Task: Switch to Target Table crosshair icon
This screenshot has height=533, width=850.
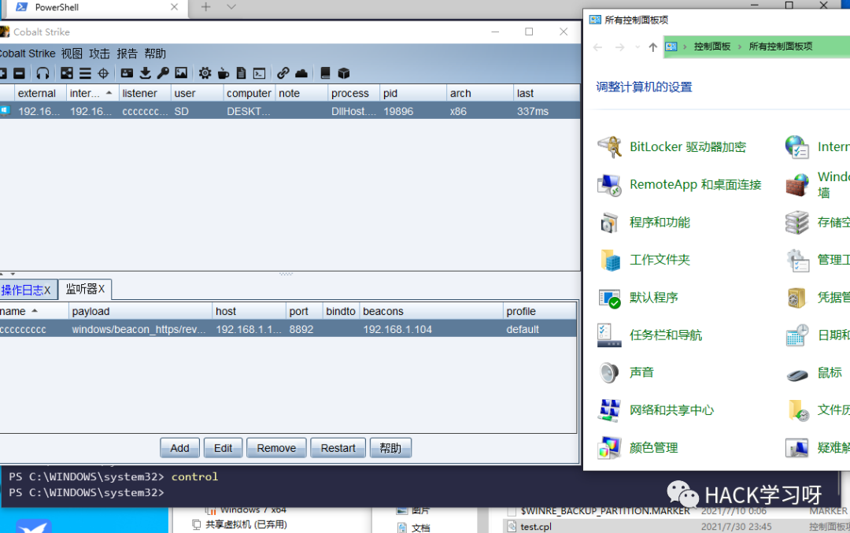Action: 104,73
